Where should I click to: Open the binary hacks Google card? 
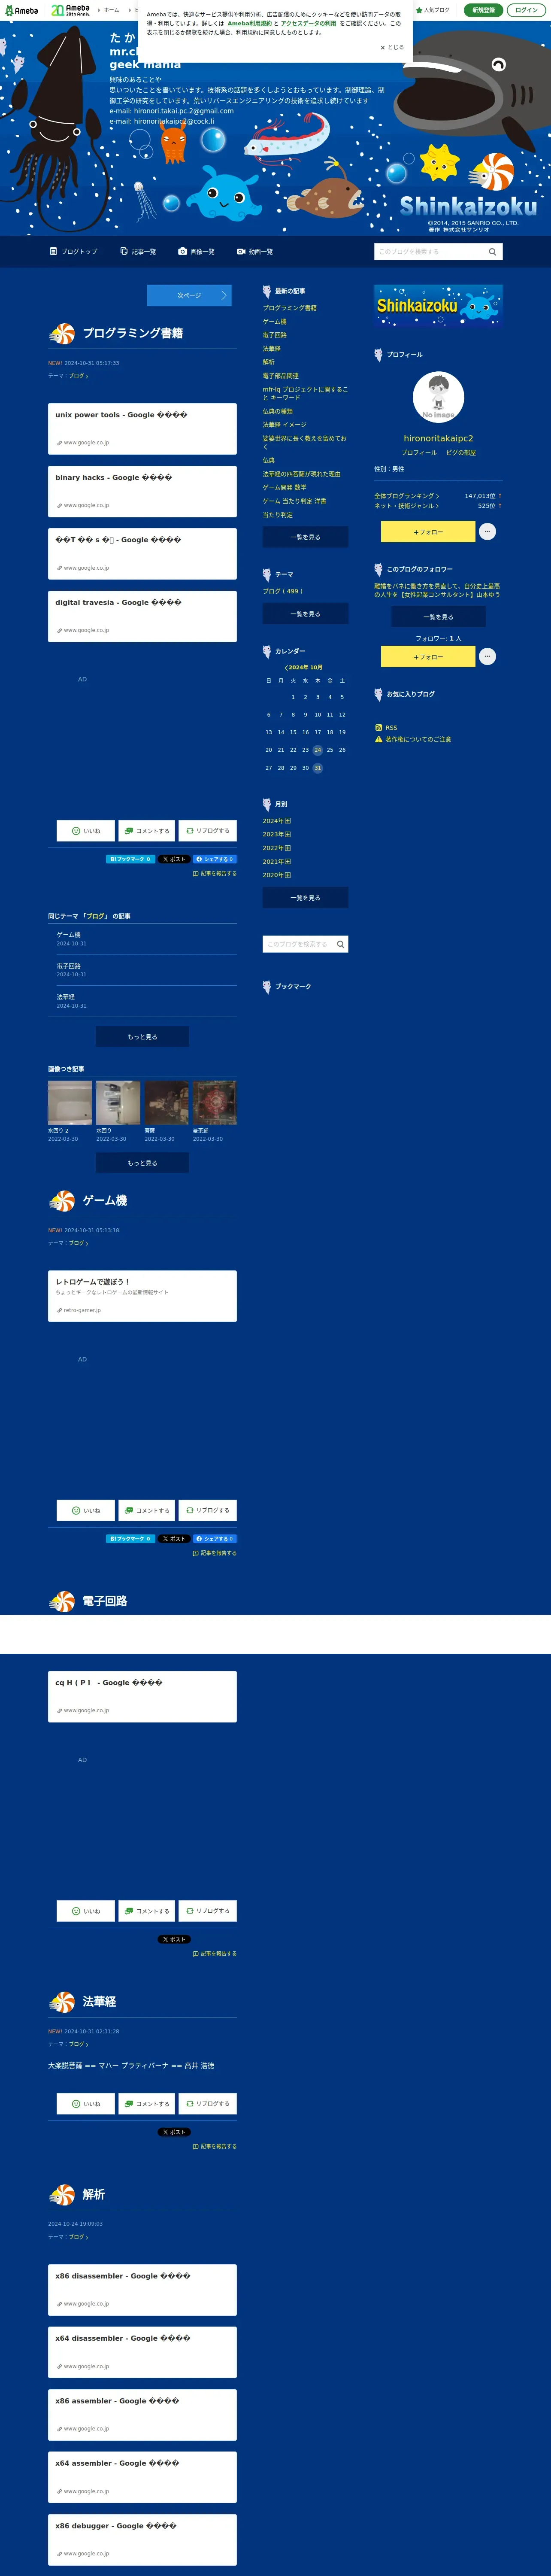click(x=142, y=491)
